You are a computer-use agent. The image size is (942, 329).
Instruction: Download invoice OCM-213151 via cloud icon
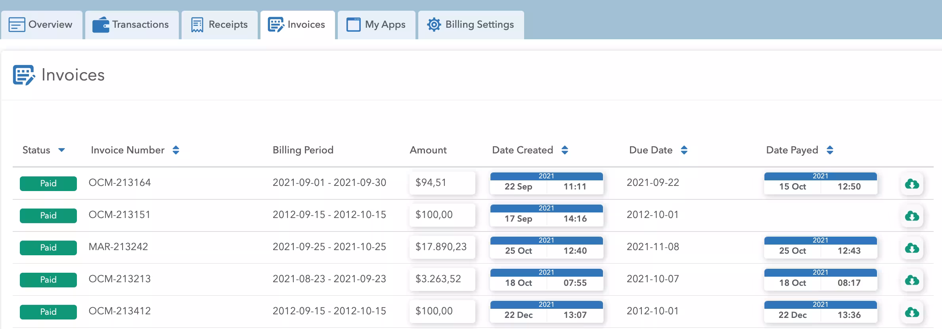coord(912,216)
